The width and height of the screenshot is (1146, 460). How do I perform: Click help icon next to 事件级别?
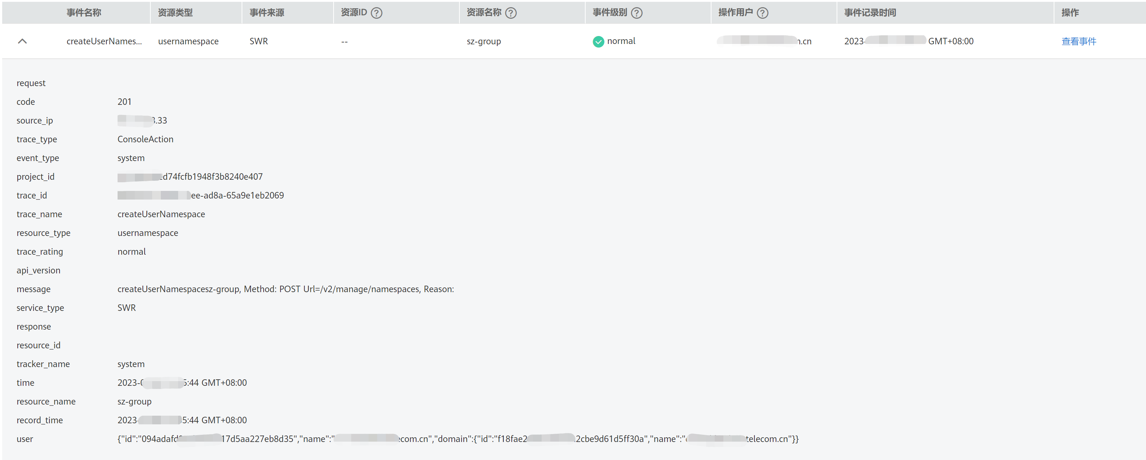(636, 13)
